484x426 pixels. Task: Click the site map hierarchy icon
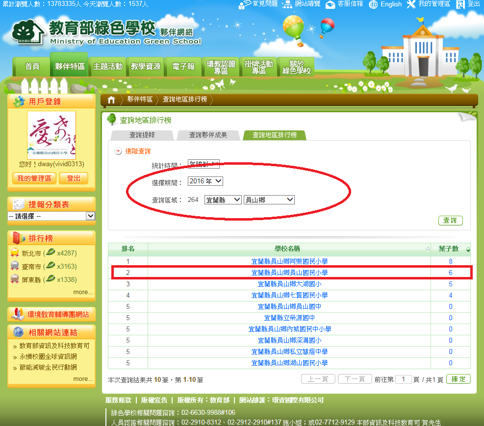[x=287, y=4]
